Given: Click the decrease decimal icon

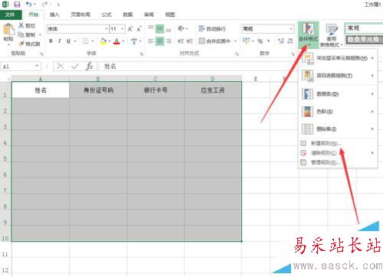Looking at the screenshot, I should 290,41.
